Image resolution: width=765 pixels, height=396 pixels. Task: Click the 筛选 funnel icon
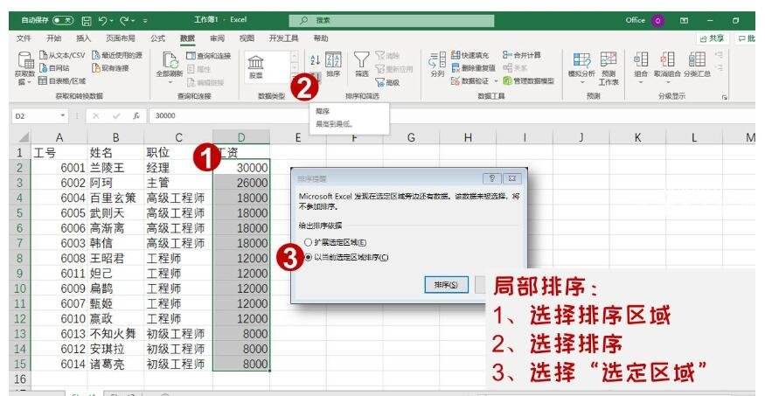click(x=362, y=59)
